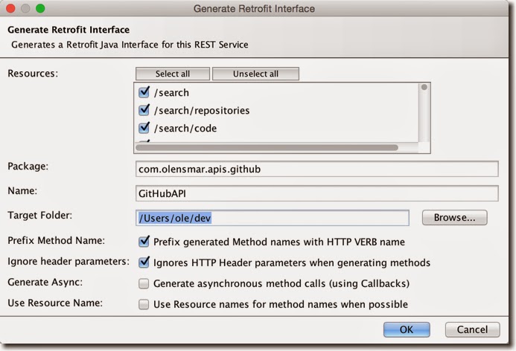
Task: Enable Generate asynchronous method calls checkbox
Action: pyautogui.click(x=144, y=283)
